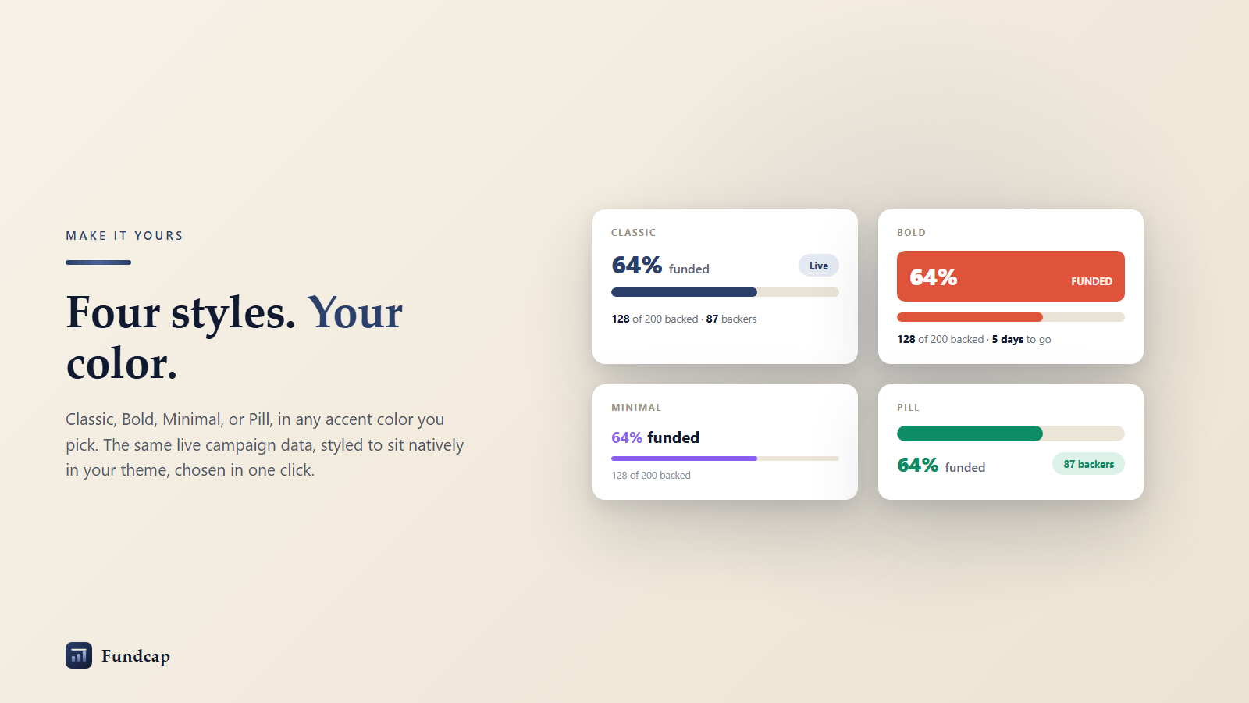Click the description paragraph about accent colors
The width and height of the screenshot is (1249, 703).
(265, 444)
